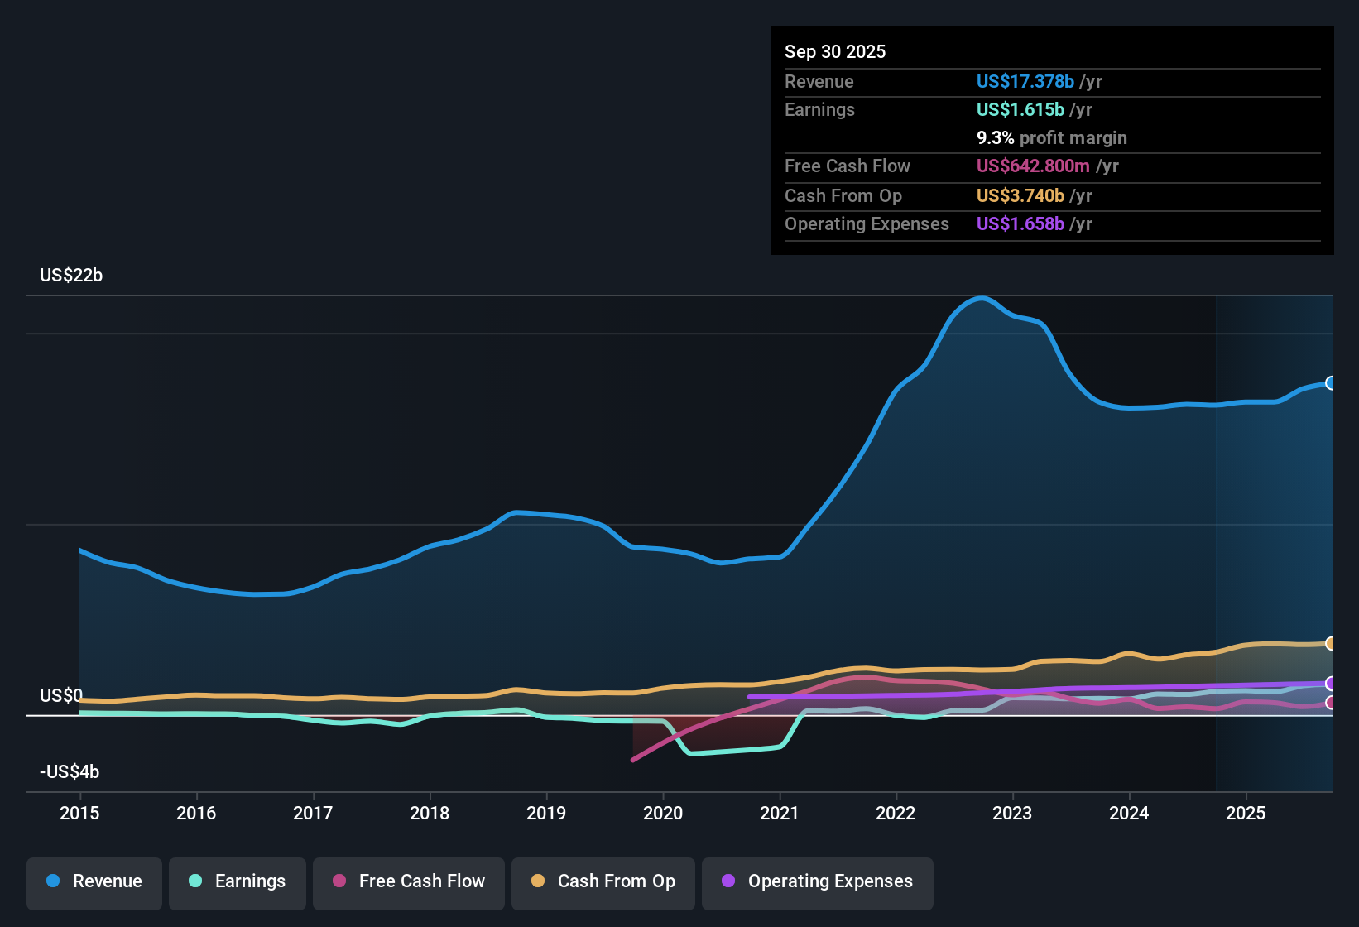Click the orange Cash From Op legend dot

pyautogui.click(x=538, y=881)
